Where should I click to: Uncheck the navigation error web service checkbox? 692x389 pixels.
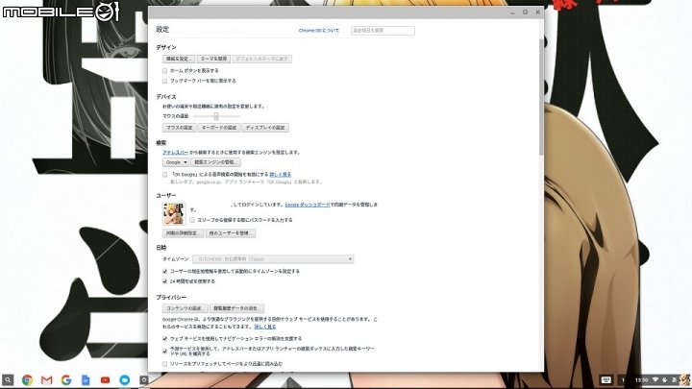(x=164, y=339)
